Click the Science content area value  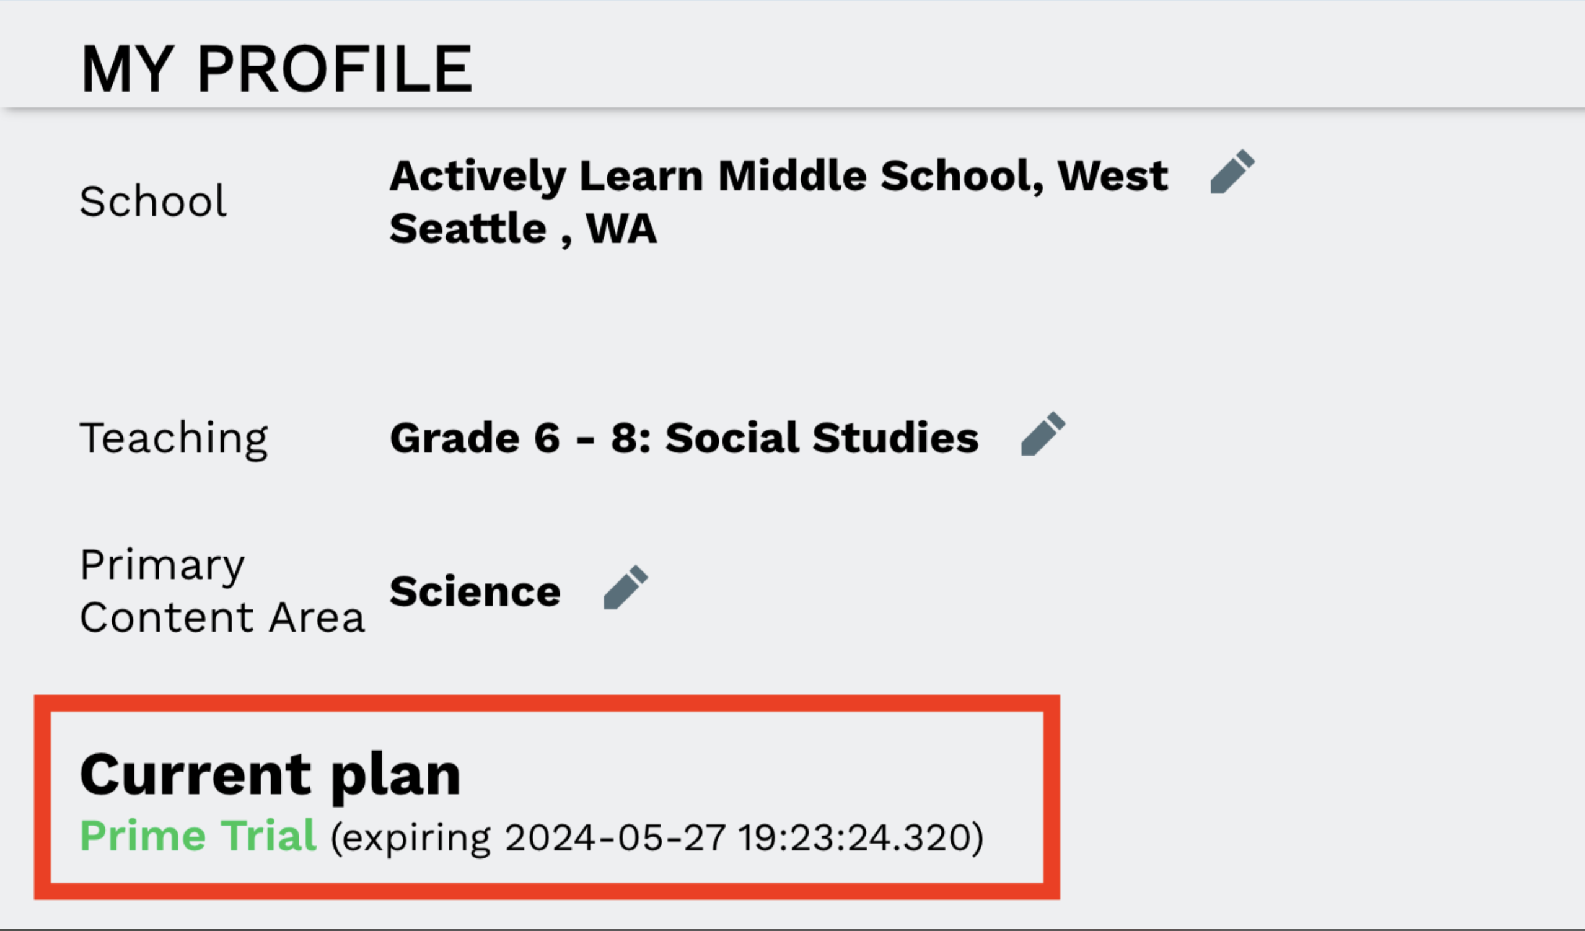(x=475, y=591)
